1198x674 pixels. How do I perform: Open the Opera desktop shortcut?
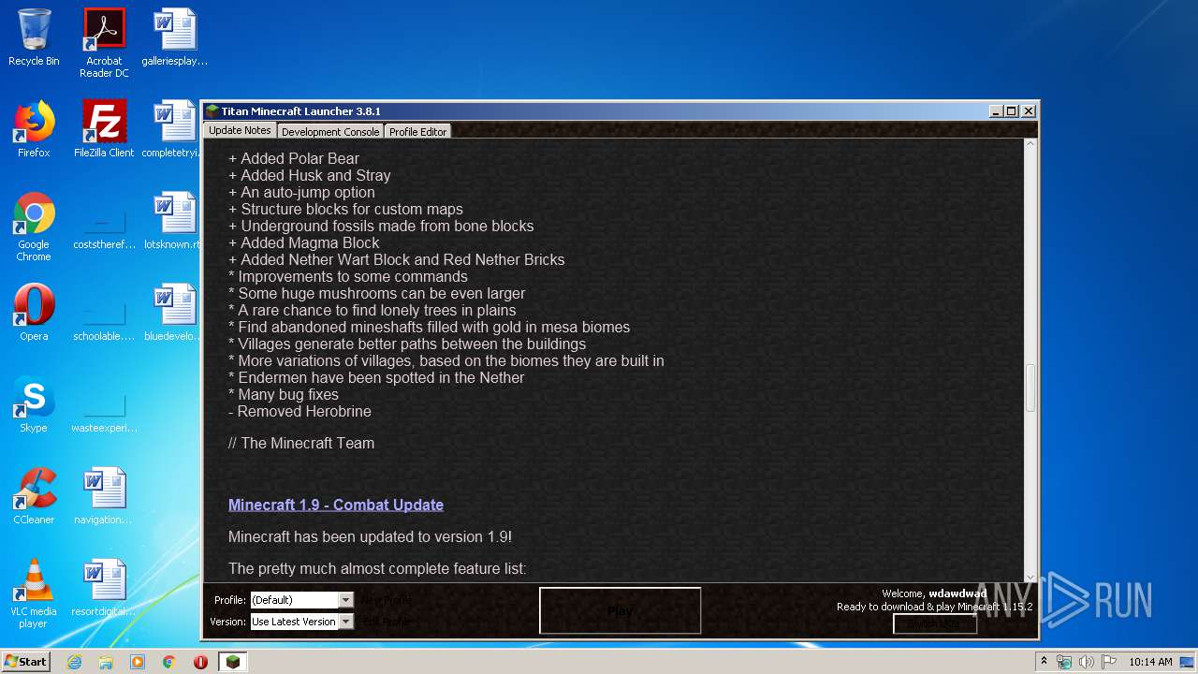(x=34, y=313)
